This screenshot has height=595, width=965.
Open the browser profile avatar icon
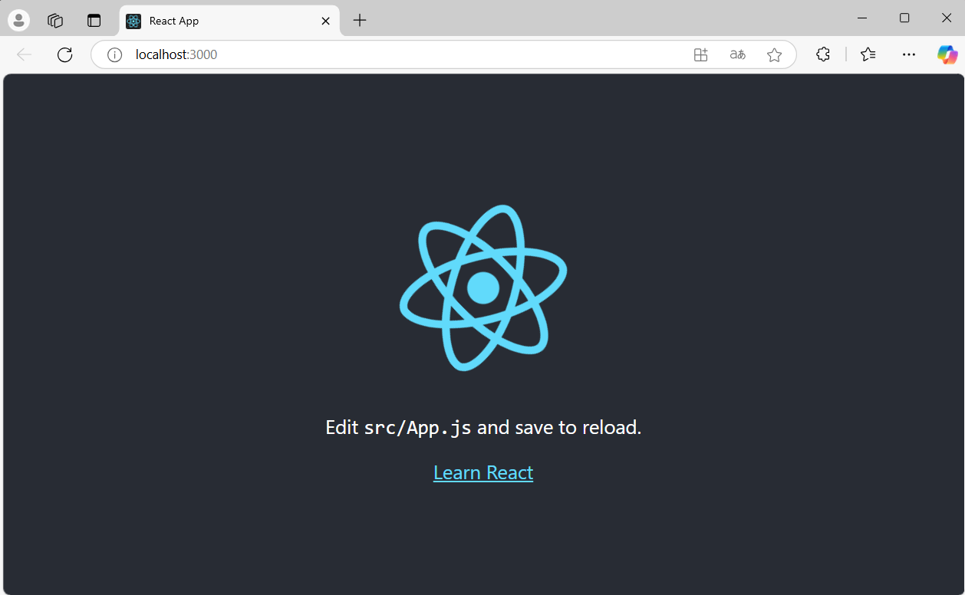tap(18, 21)
